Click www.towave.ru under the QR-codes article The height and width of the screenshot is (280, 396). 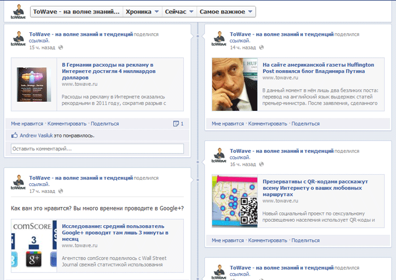pyautogui.click(x=280, y=201)
